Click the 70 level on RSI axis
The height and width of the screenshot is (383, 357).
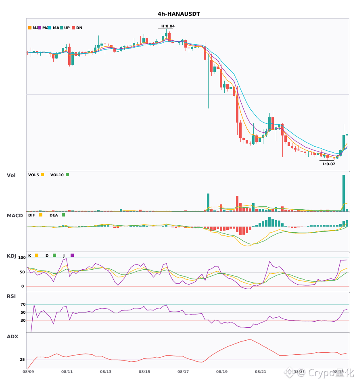[x=23, y=304]
